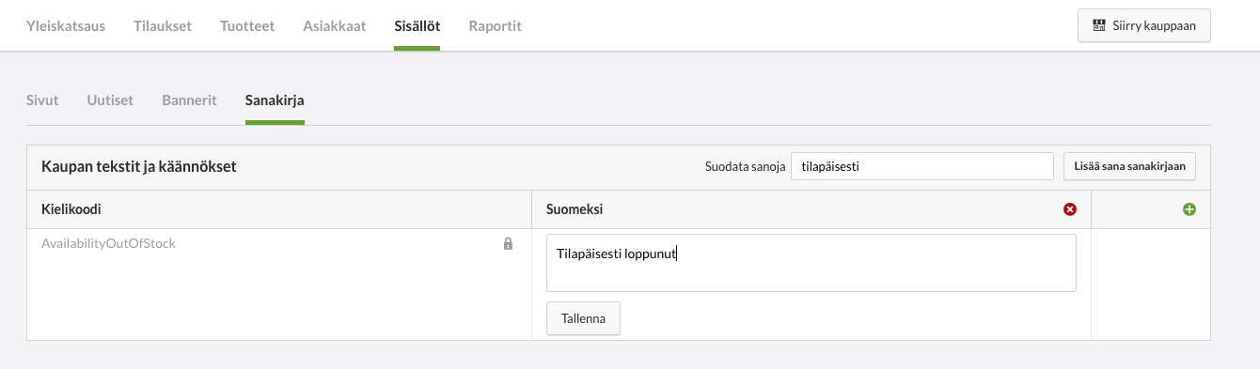
Task: Open the Yleiskatsaus tab
Action: point(66,26)
